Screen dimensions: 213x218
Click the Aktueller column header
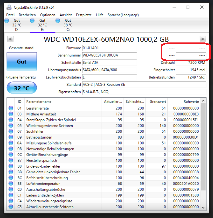113,101
